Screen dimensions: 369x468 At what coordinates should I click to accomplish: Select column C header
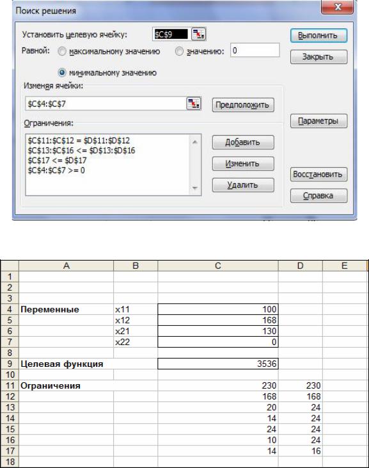tap(218, 266)
